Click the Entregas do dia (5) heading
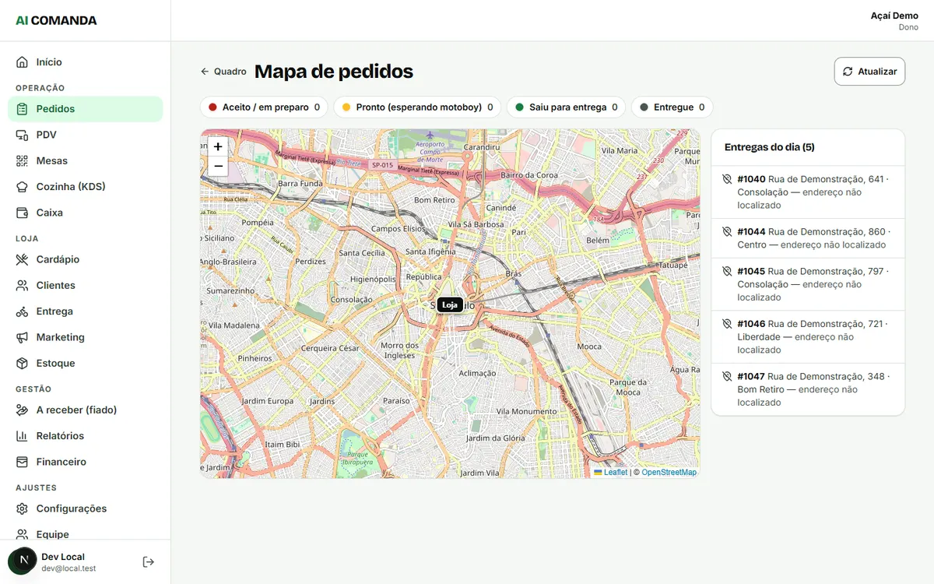The image size is (934, 584). click(770, 147)
